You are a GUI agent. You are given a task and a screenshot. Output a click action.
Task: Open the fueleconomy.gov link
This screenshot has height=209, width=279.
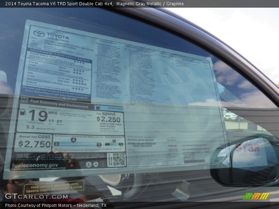[35, 166]
